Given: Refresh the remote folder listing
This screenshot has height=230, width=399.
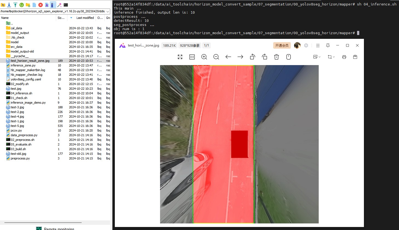Looking at the screenshot, I should [21, 5].
